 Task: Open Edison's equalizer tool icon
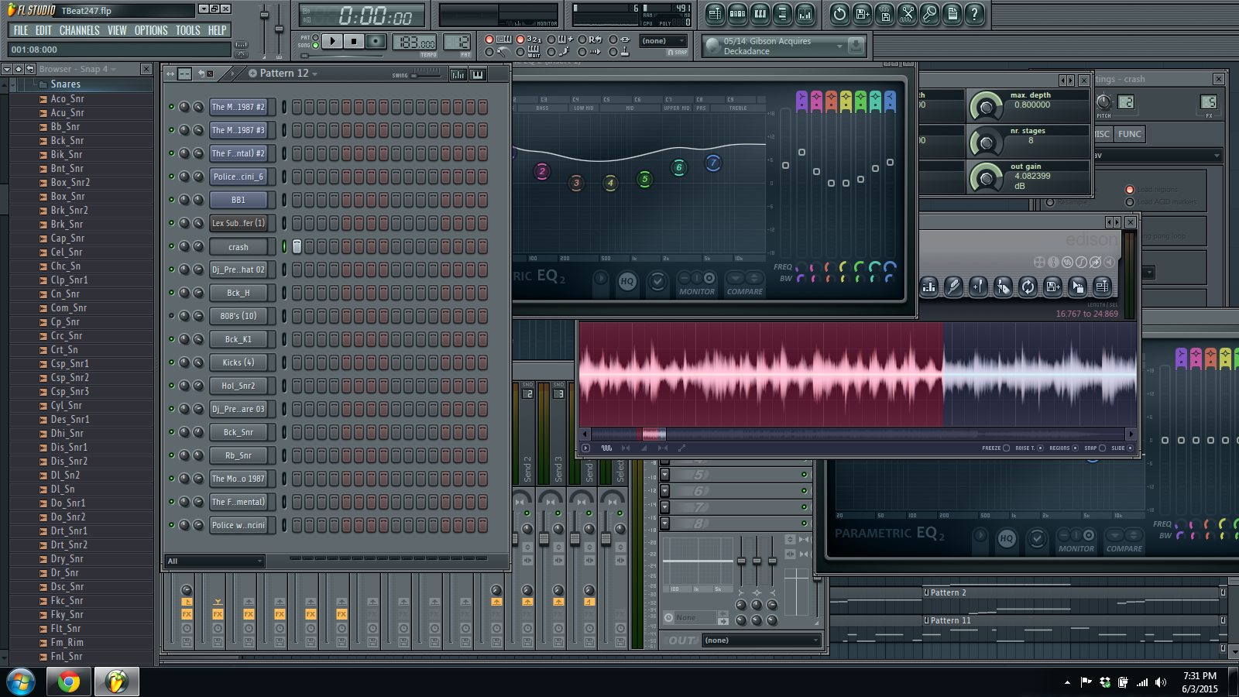tap(928, 287)
